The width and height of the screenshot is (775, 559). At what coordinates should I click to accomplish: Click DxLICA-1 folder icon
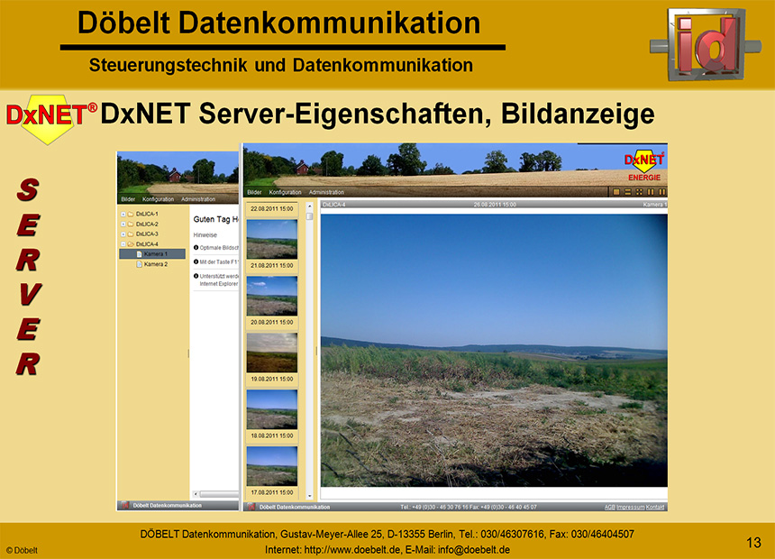click(x=131, y=215)
